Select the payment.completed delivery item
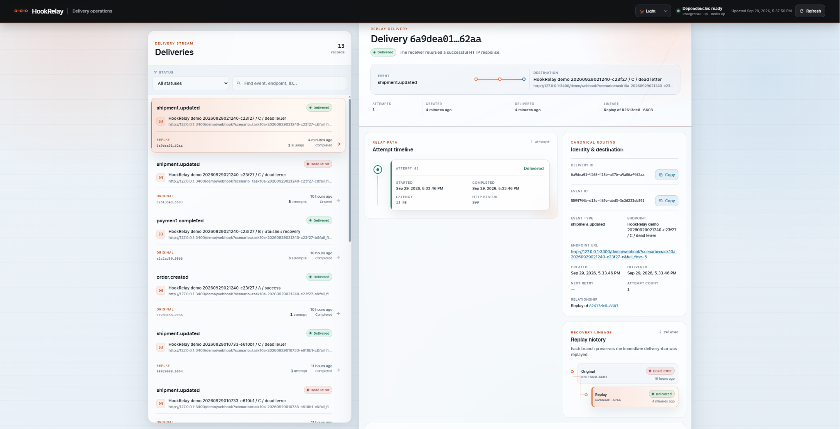 click(248, 239)
